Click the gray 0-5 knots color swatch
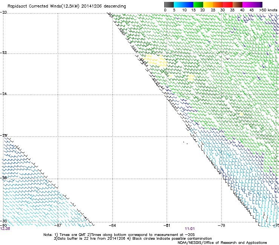 tap(169, 5)
